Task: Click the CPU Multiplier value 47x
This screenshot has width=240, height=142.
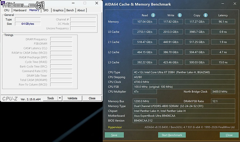Action: [x=145, y=92]
